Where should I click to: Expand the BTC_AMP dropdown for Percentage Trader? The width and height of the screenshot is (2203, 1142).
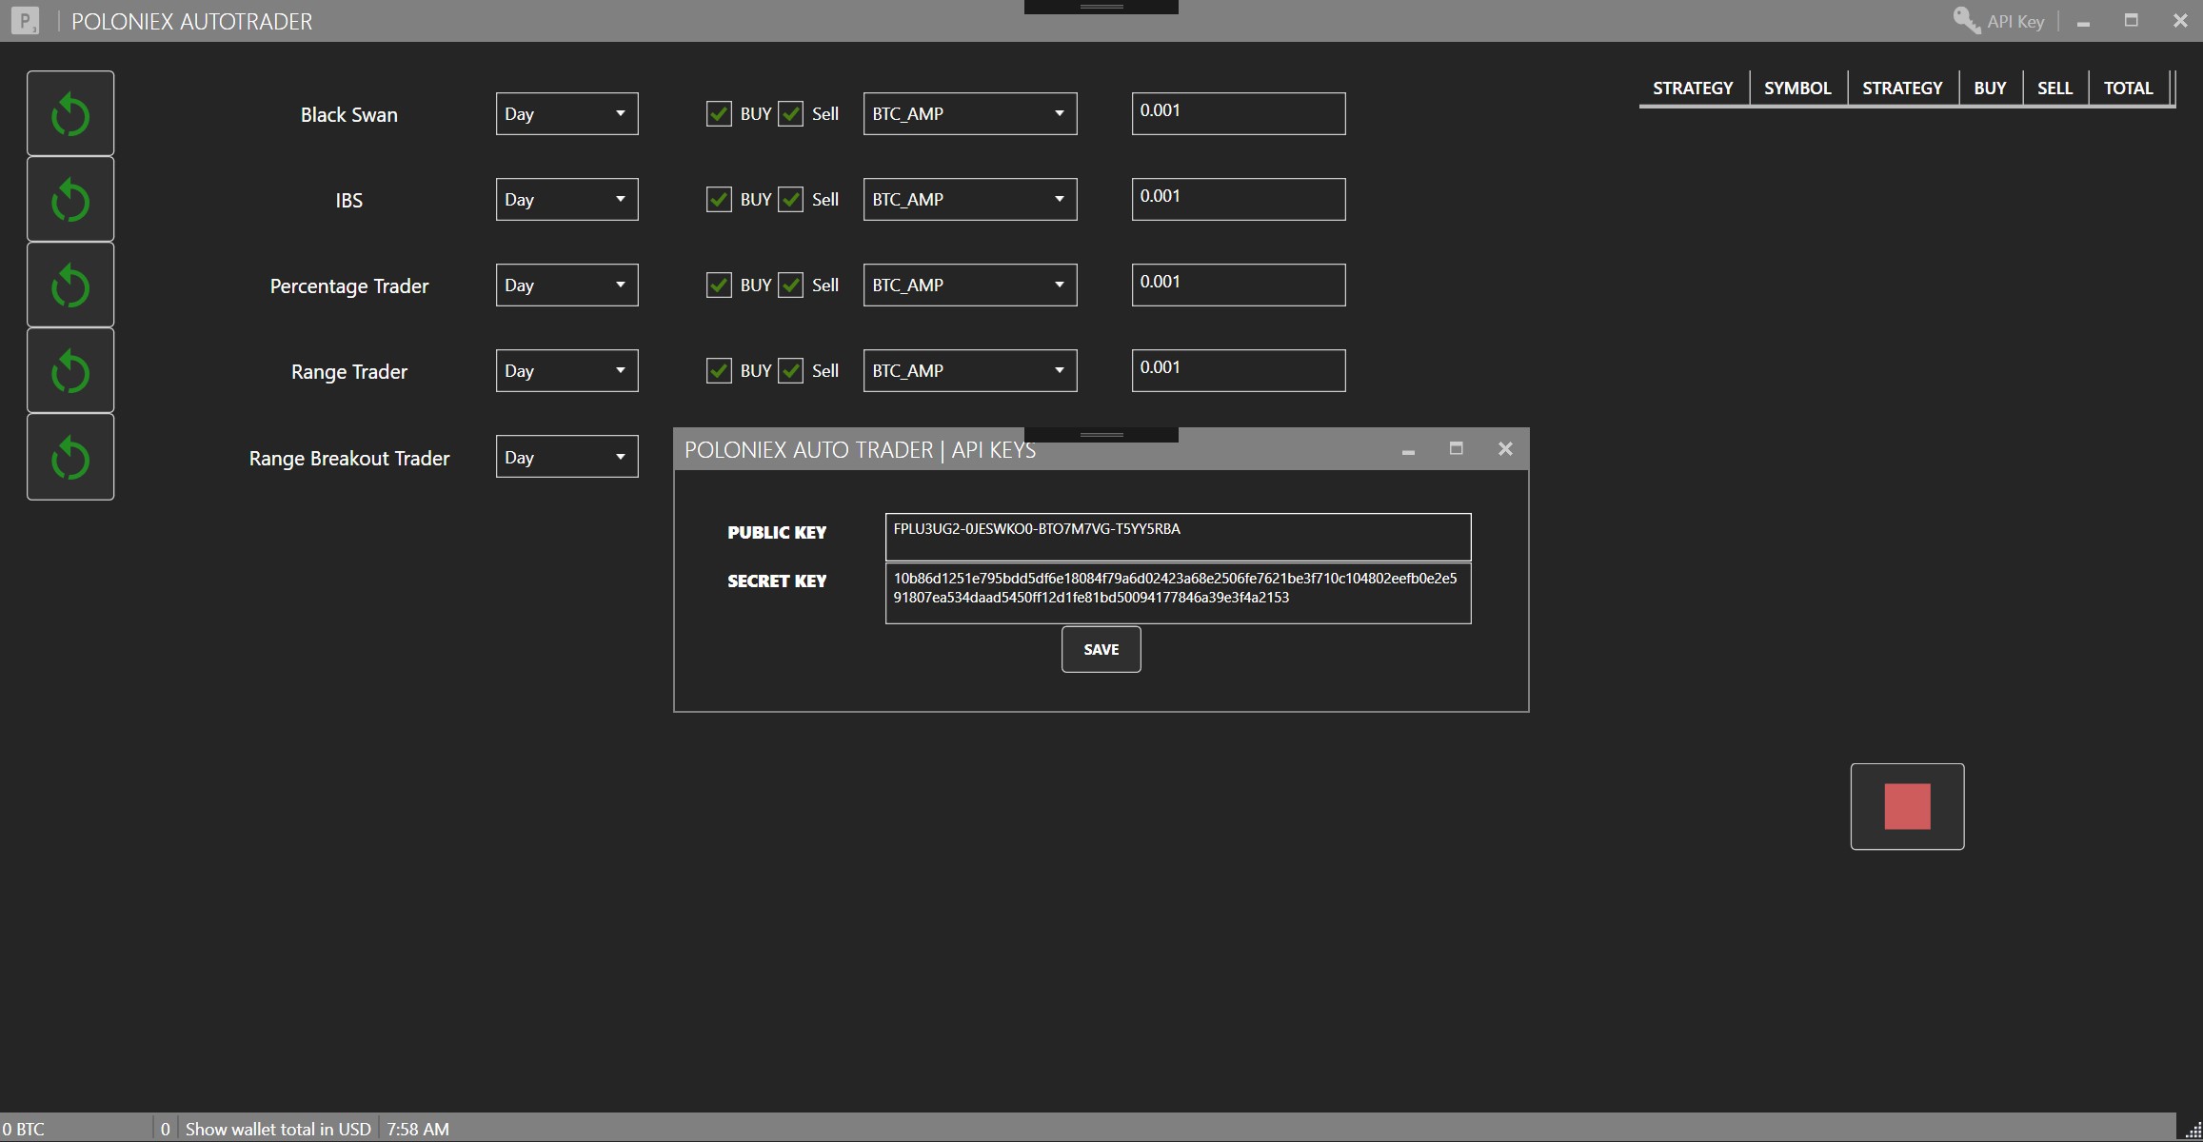[970, 285]
